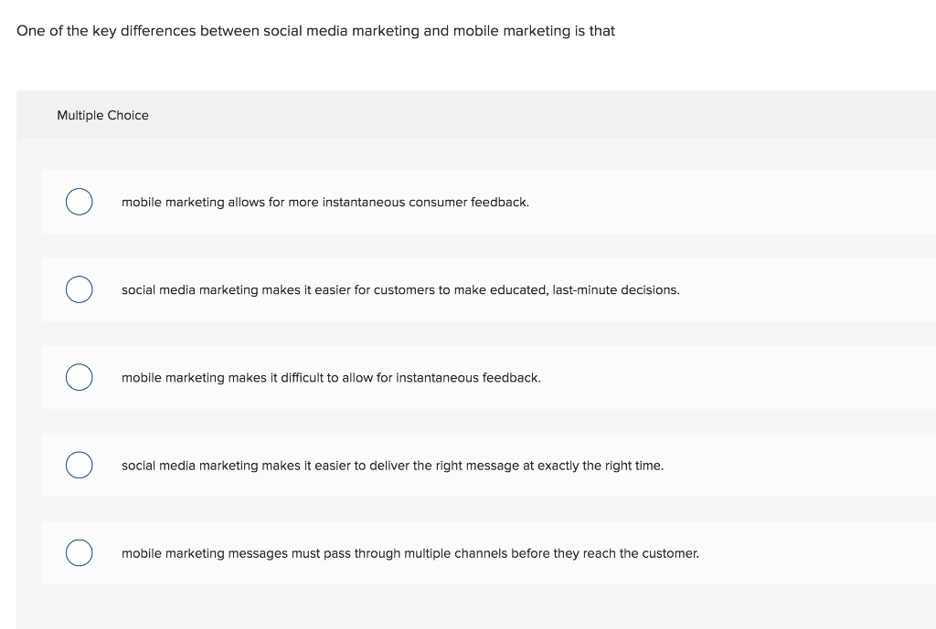Click the first answer option text
Screen dimensions: 936x629
click(x=324, y=202)
